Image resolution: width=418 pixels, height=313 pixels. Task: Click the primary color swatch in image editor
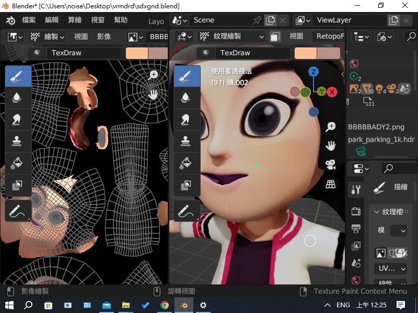click(x=137, y=53)
